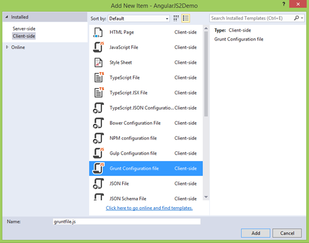309x243 pixels.
Task: Open the search options dropdown arrow
Action: [x=302, y=18]
